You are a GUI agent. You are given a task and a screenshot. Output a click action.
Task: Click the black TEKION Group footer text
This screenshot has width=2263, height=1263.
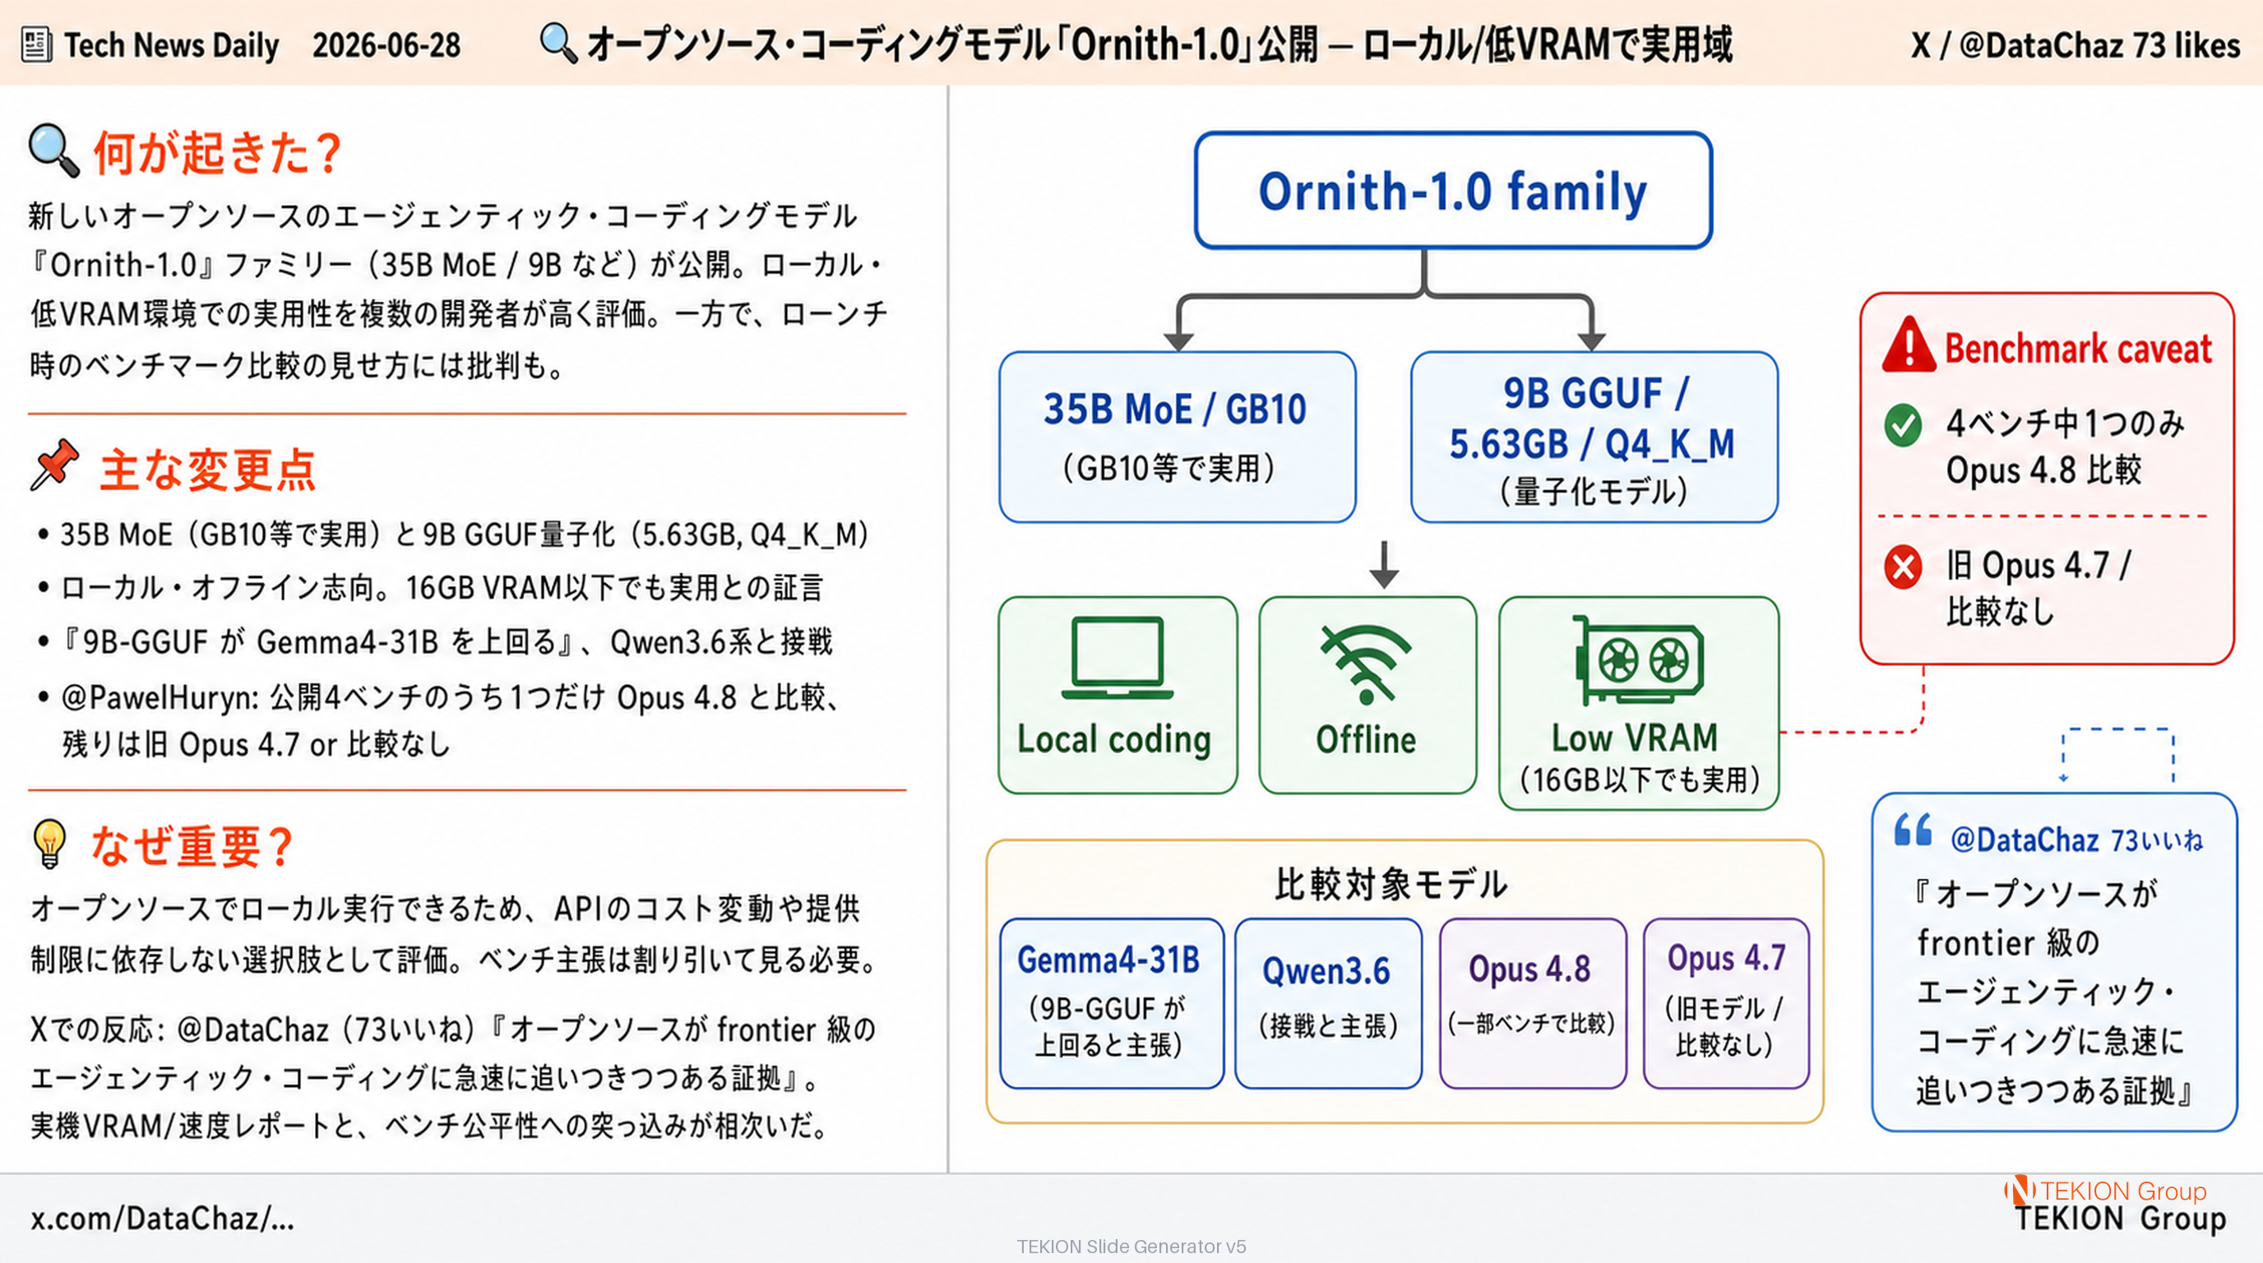pyautogui.click(x=2121, y=1219)
